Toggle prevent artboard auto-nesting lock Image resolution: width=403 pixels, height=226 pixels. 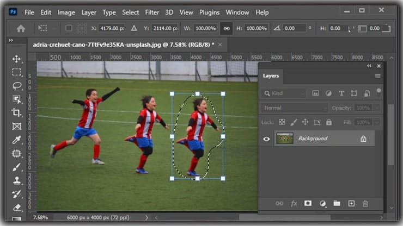point(317,122)
